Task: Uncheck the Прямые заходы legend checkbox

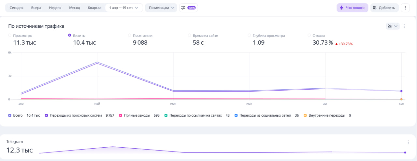Action: (x=121, y=115)
